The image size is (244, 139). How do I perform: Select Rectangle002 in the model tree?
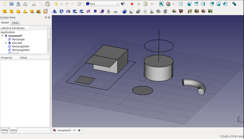click(20, 46)
